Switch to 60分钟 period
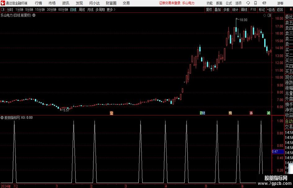The width and height of the screenshot is (293, 188). pyautogui.click(x=63, y=10)
